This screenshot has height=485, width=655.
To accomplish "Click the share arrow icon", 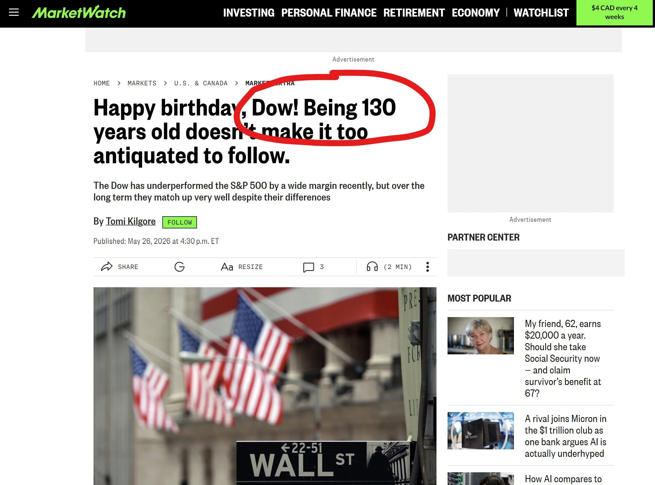I will point(107,267).
